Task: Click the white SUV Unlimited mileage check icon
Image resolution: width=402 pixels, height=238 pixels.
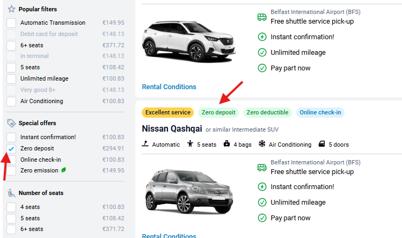Action: (x=262, y=52)
